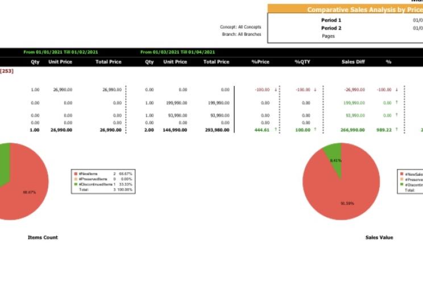Screen dimensions: 423x282
Task: Click up arrow next to 444.61
Action: pyautogui.click(x=276, y=130)
